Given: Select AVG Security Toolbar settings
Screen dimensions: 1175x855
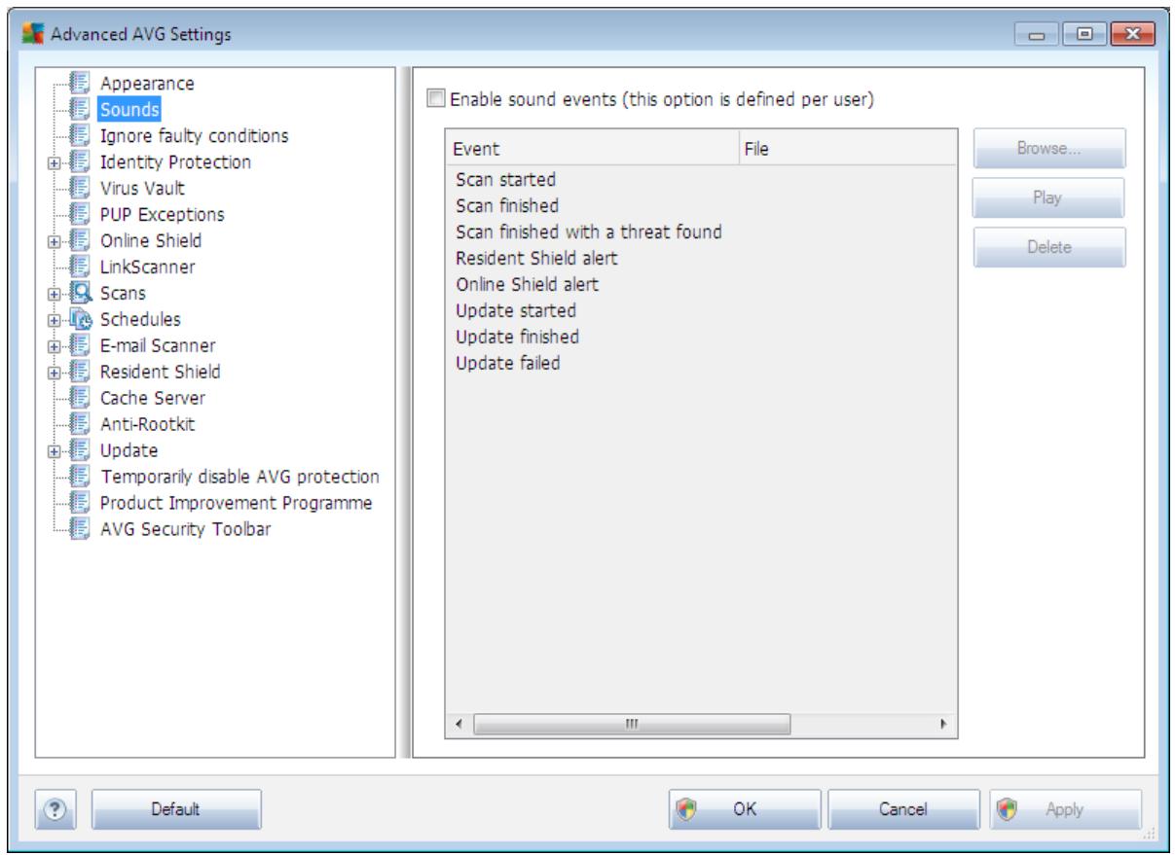Looking at the screenshot, I should [186, 529].
